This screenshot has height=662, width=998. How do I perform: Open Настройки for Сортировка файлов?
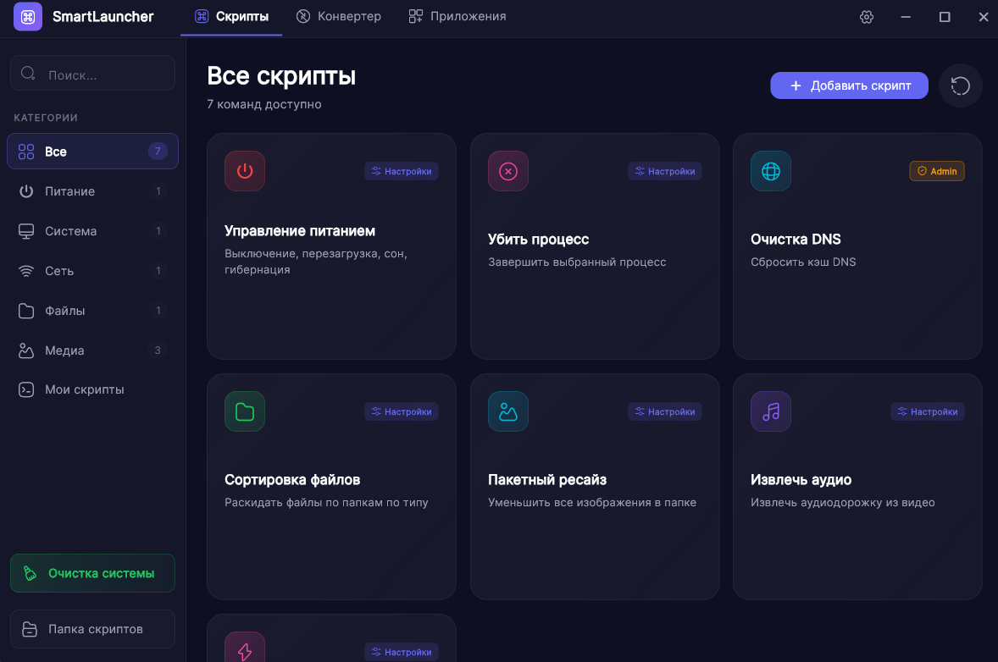(x=402, y=411)
